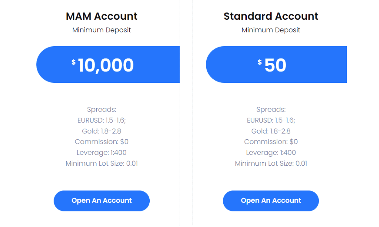
Task: Click the Spreads label in Standard Account
Action: pos(271,110)
